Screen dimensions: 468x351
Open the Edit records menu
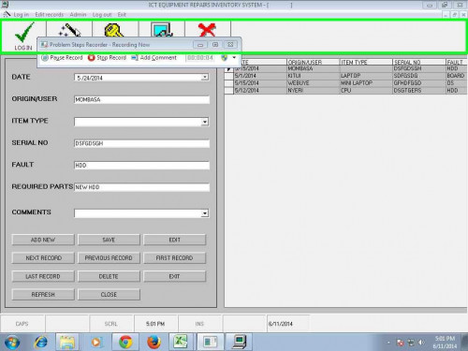pyautogui.click(x=49, y=15)
